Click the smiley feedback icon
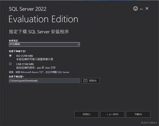The image size is (159, 126). click(x=135, y=8)
